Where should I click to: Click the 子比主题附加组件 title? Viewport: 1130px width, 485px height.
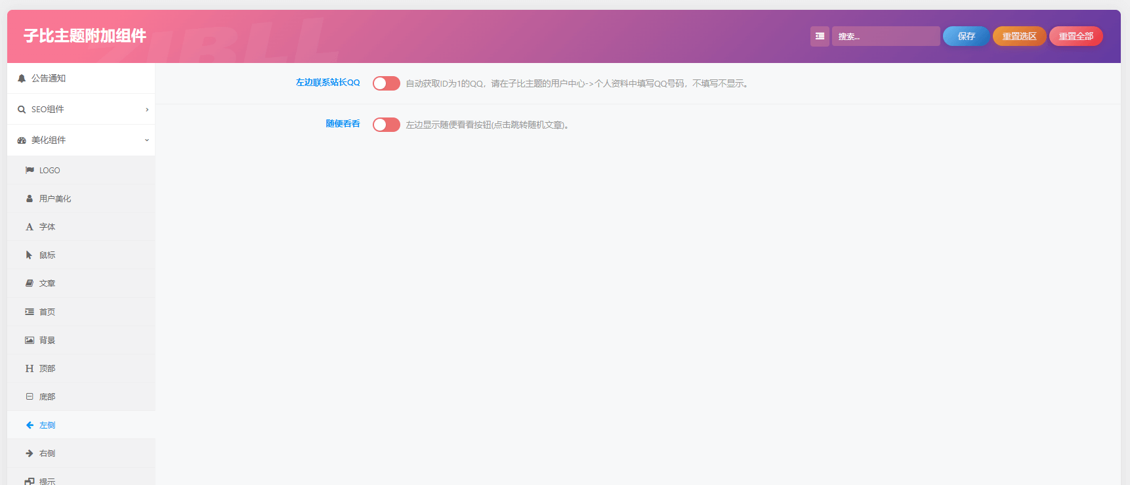point(85,36)
